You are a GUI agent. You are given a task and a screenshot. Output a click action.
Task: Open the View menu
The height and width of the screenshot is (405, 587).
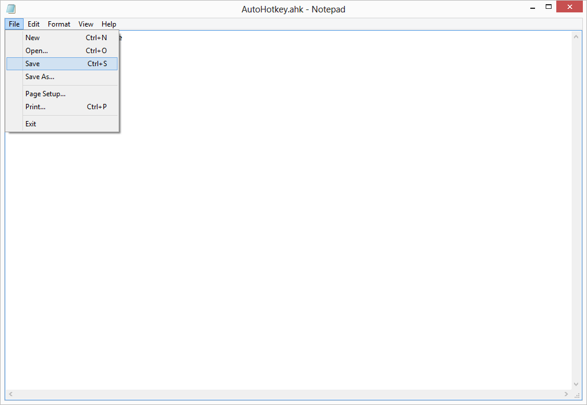click(x=86, y=24)
